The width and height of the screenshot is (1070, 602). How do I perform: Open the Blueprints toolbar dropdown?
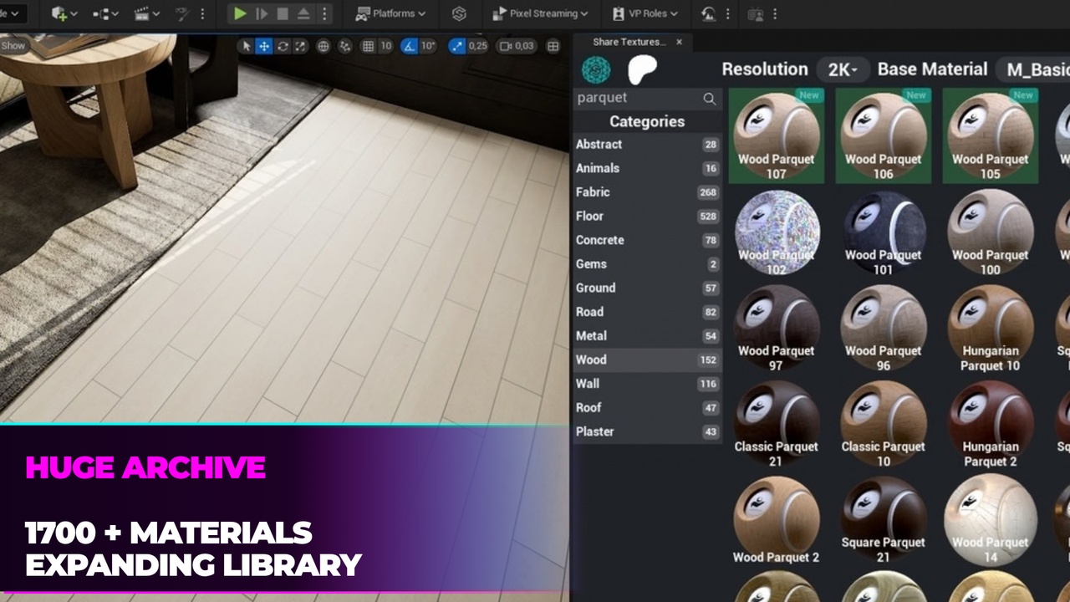tap(106, 13)
